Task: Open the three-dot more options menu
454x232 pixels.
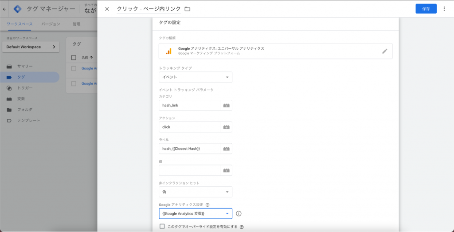Action: click(444, 9)
